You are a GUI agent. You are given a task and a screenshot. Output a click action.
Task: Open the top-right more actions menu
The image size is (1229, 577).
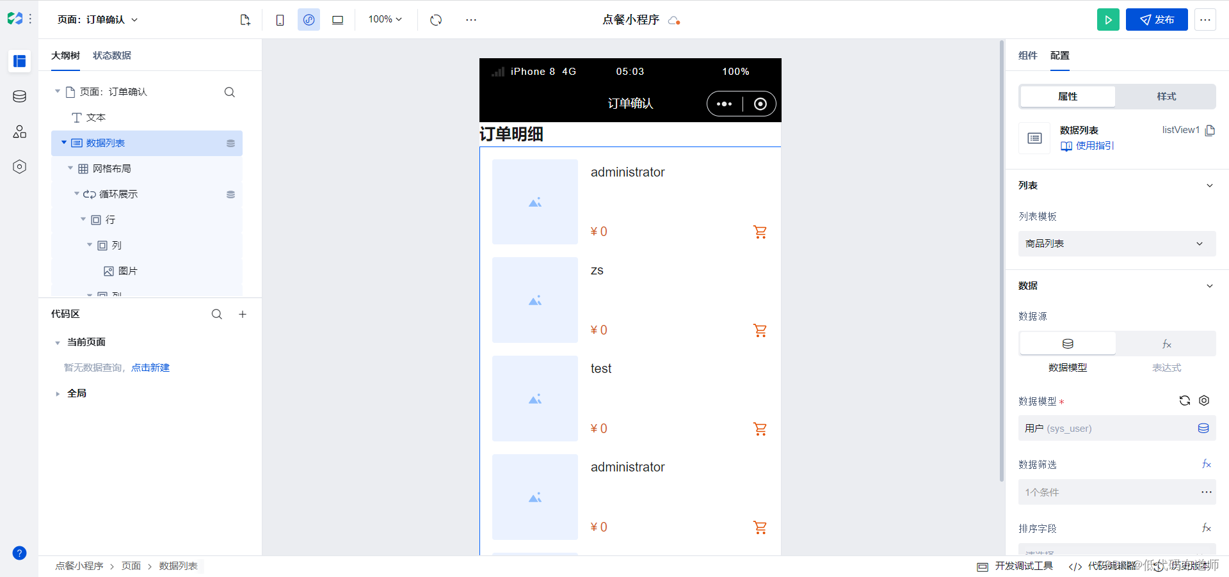click(x=1205, y=20)
